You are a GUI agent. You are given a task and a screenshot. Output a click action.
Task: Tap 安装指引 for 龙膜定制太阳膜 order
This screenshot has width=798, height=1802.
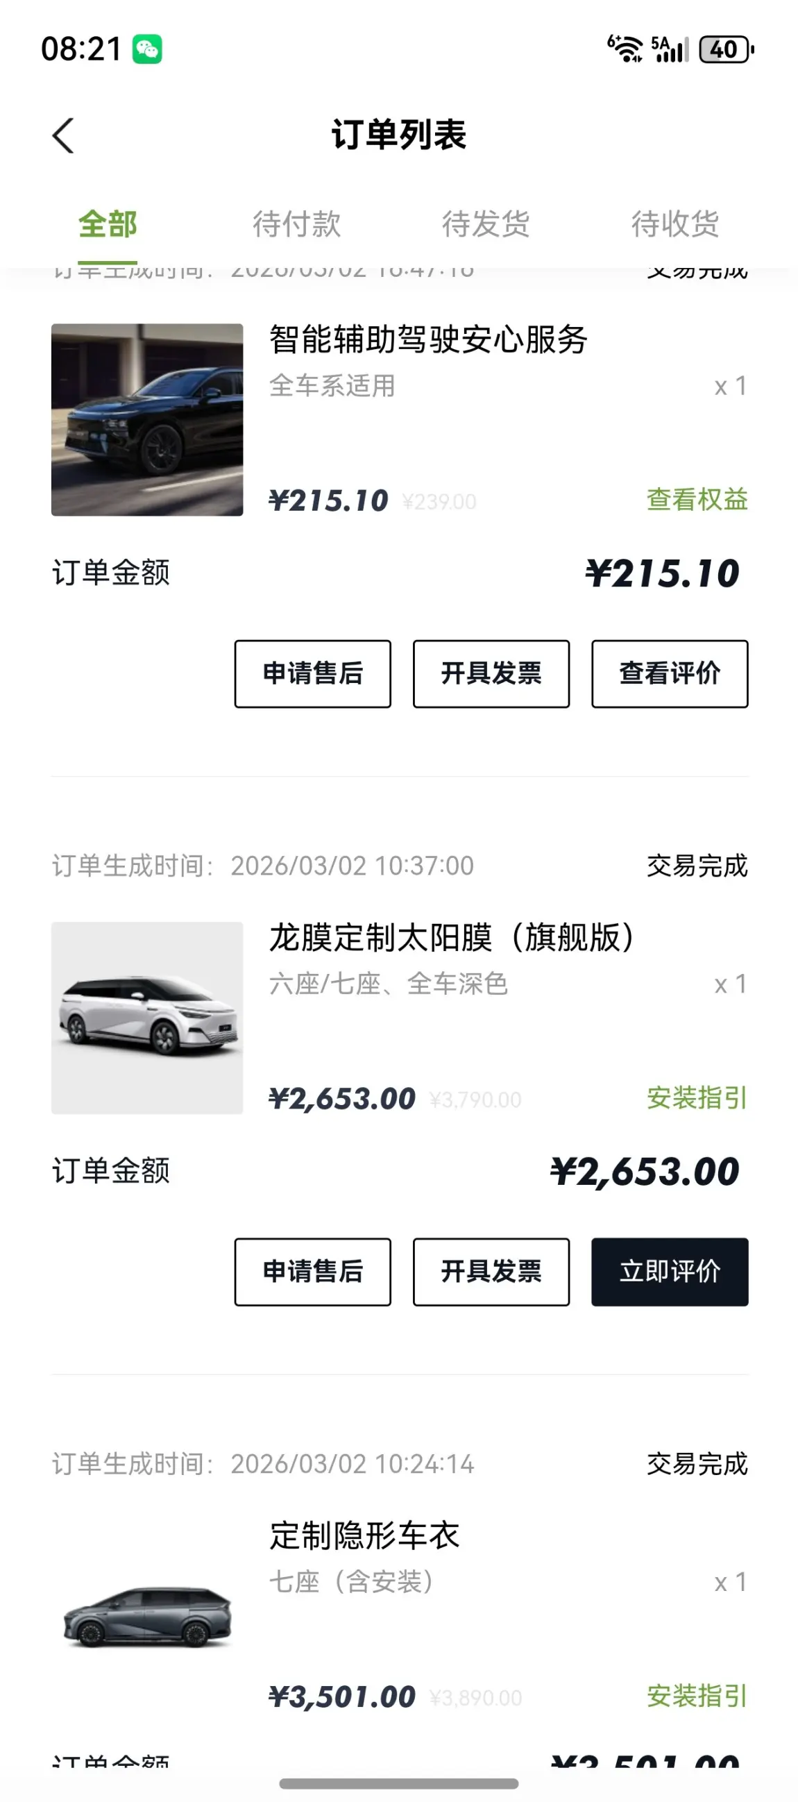[x=697, y=1097]
